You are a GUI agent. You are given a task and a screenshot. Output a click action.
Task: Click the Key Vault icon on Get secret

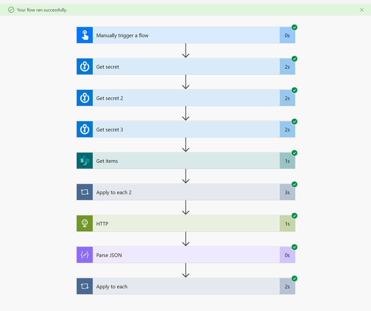click(85, 66)
